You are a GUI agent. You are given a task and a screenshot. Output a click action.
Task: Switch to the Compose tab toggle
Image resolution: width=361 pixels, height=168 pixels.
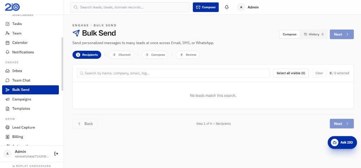(290, 34)
